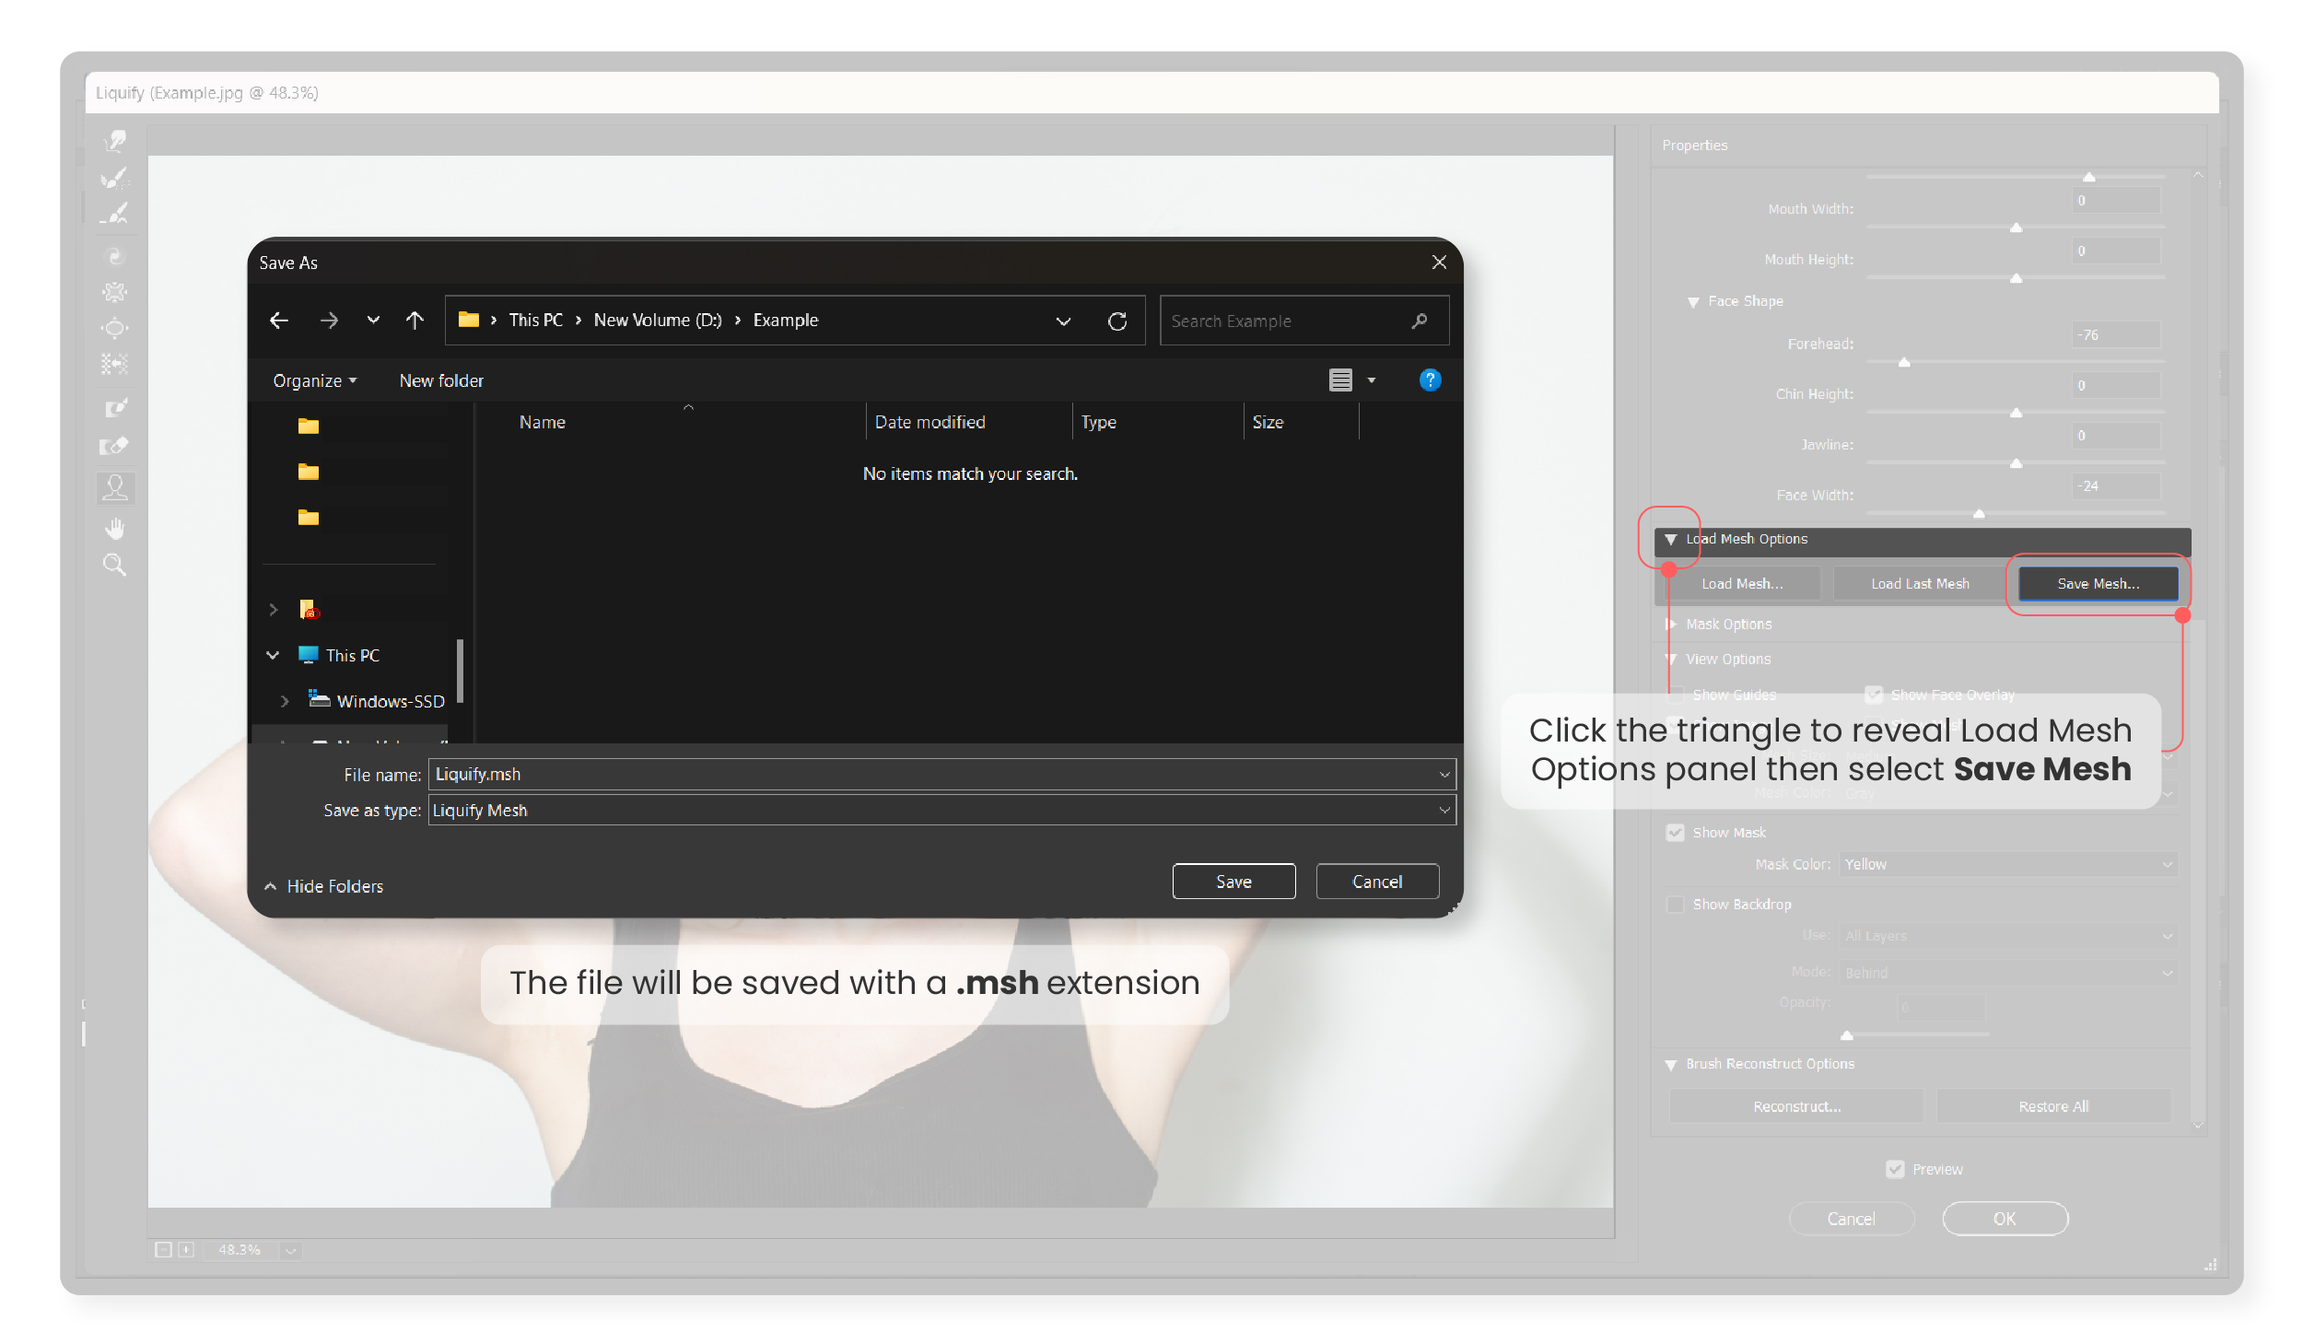Refresh the Example folder listing
Viewport: 2303px width, 1344px height.
(1117, 321)
